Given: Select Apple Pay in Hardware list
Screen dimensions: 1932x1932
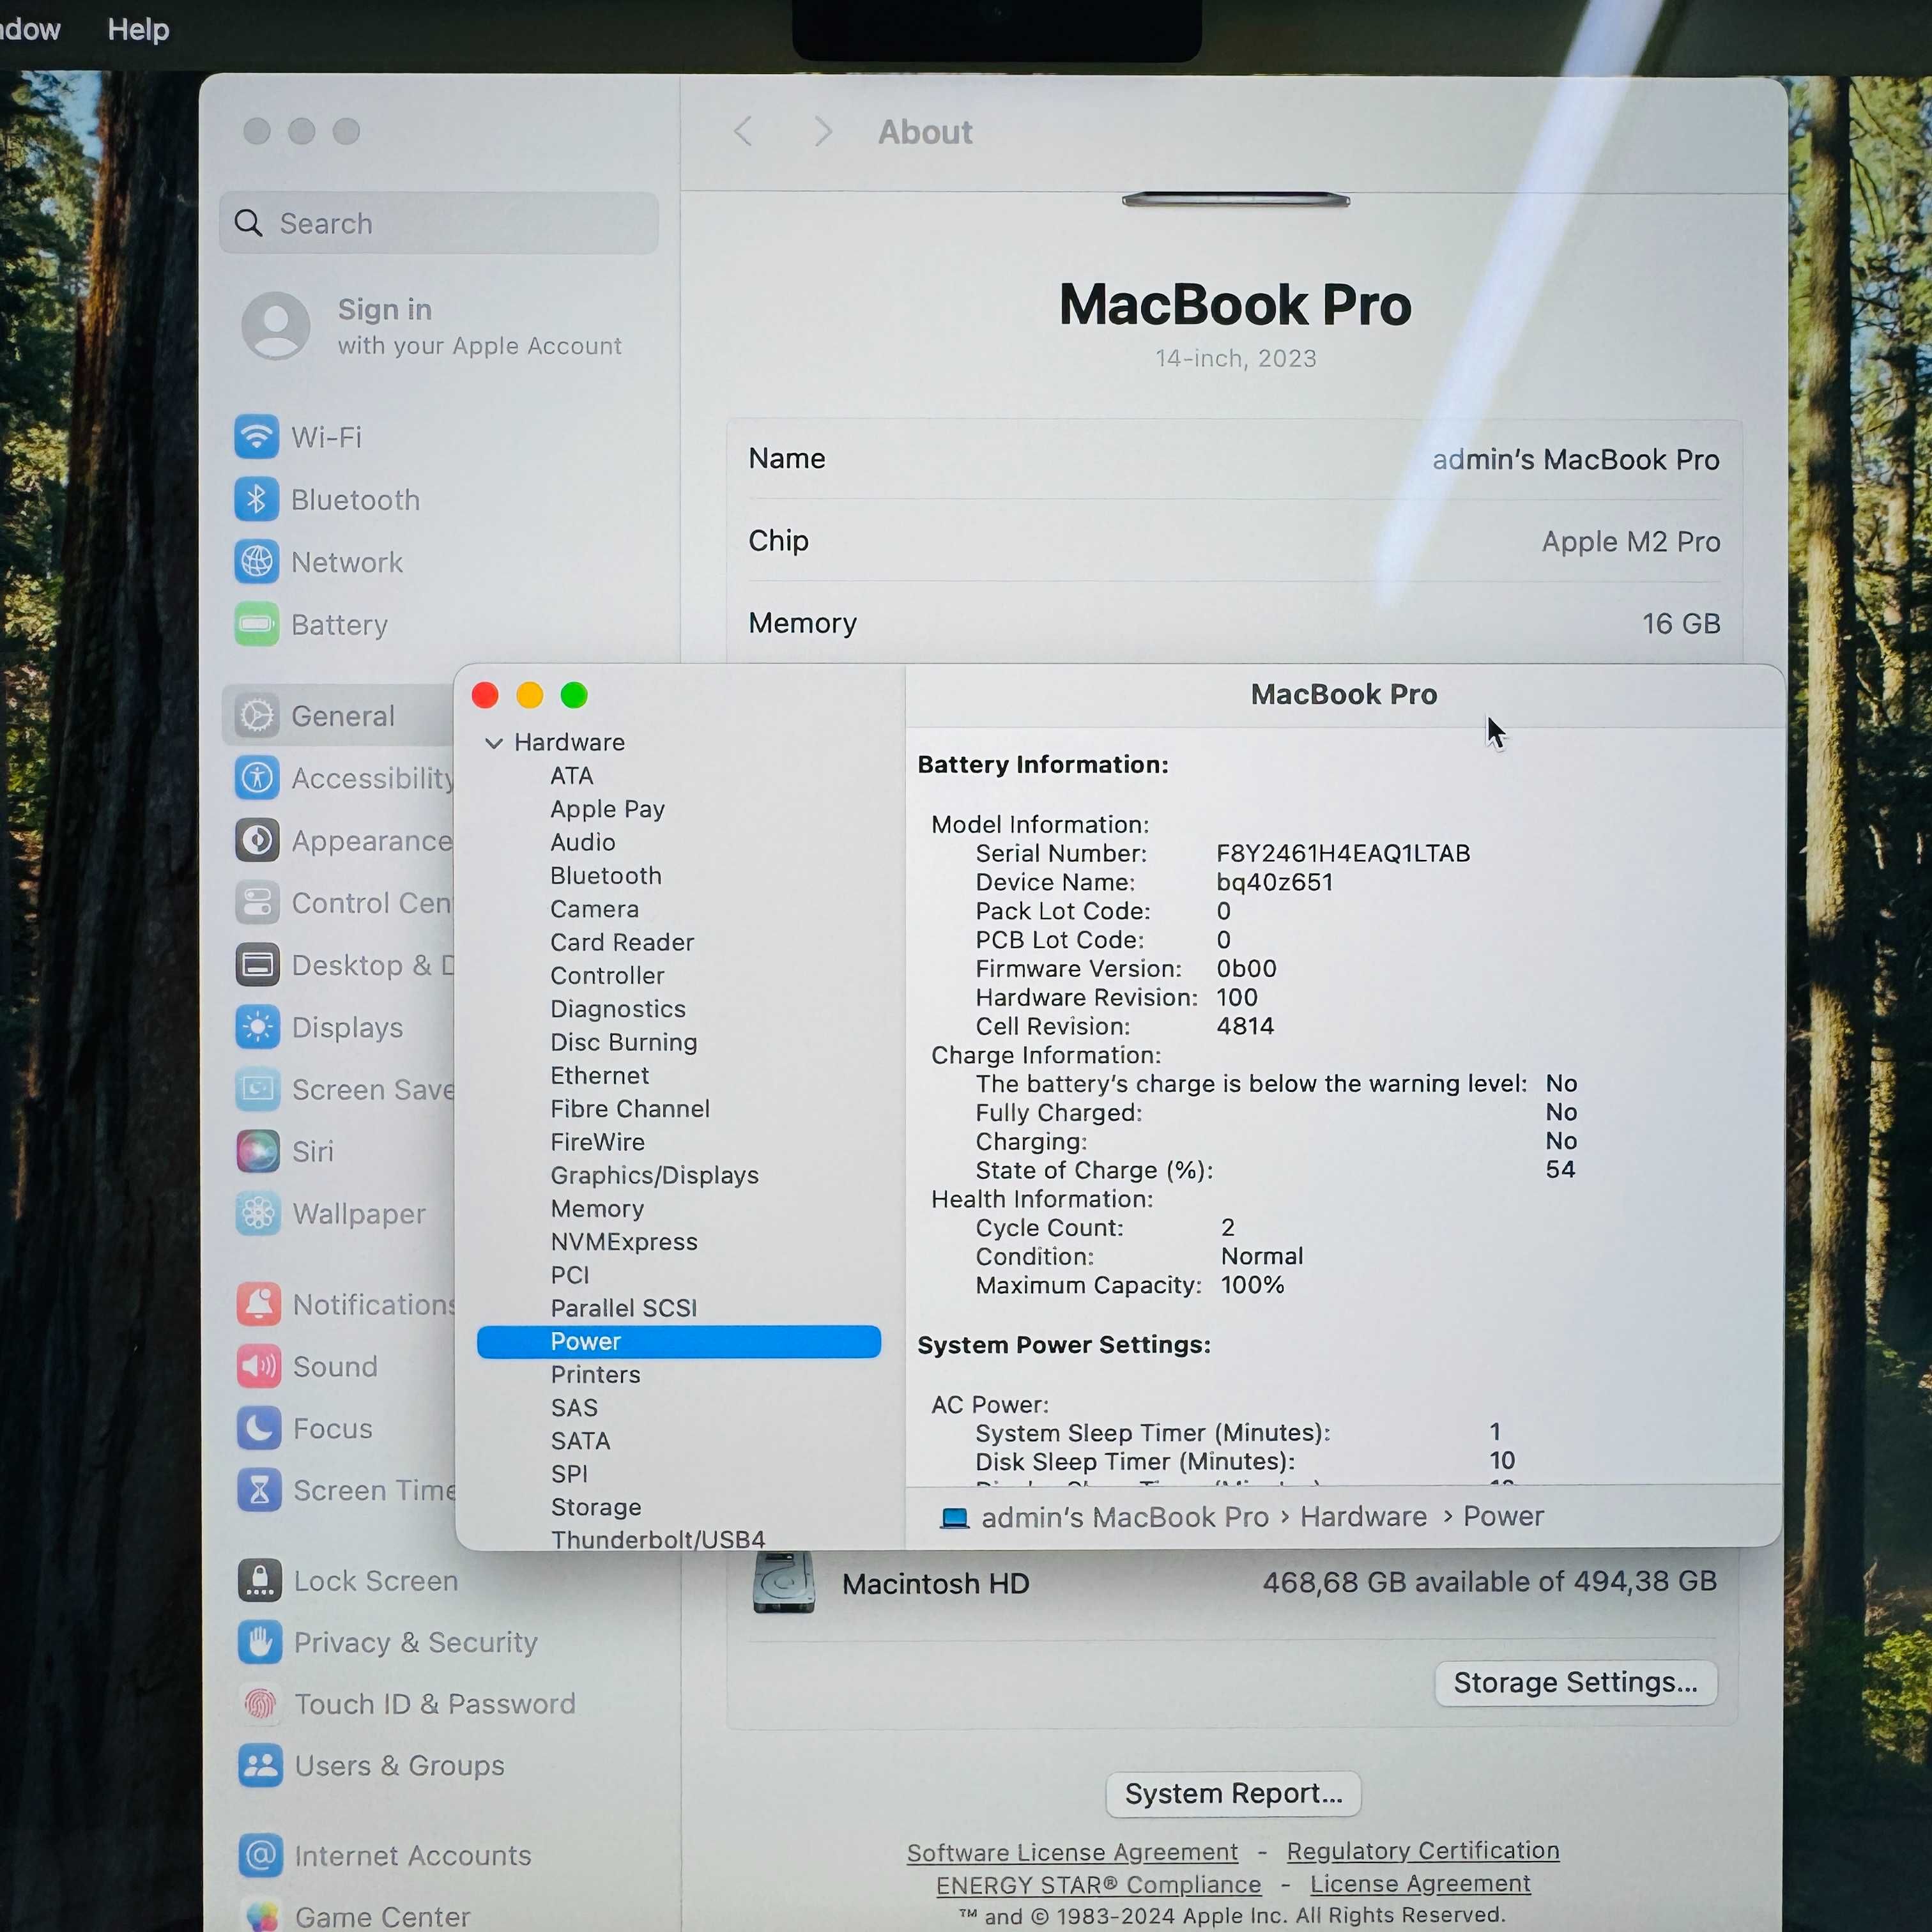Looking at the screenshot, I should click(x=607, y=809).
